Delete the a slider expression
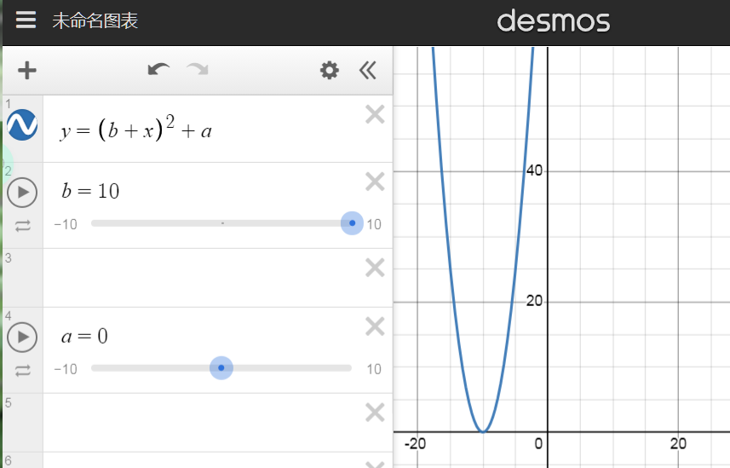Image resolution: width=730 pixels, height=468 pixels. pos(375,326)
